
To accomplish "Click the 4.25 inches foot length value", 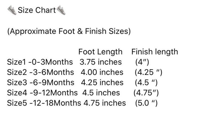I will point(102,83).
